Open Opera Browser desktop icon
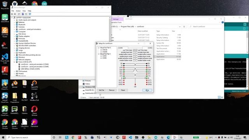 34,111
